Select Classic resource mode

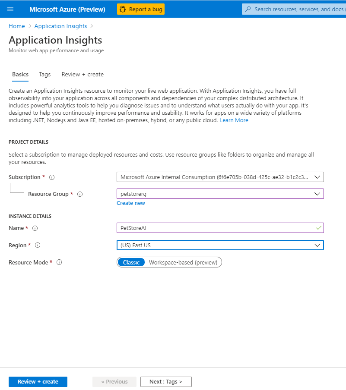(x=131, y=262)
